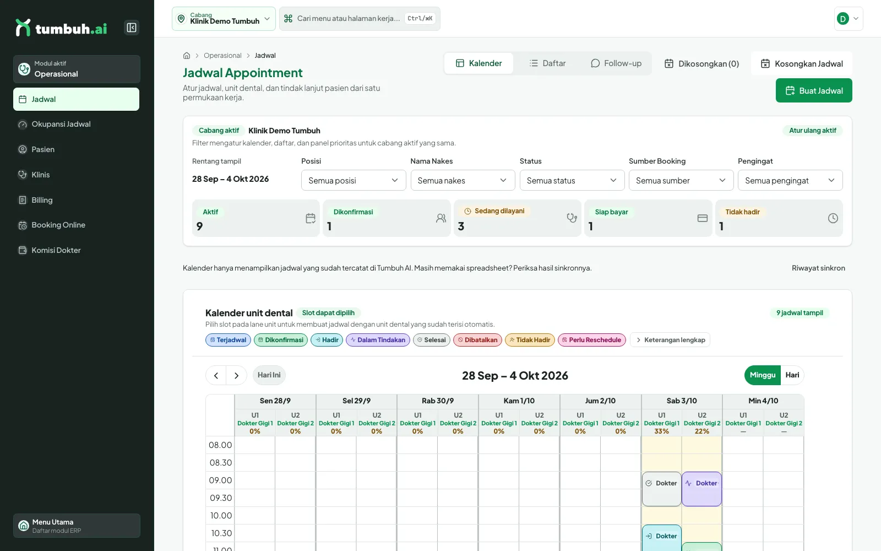Image resolution: width=881 pixels, height=551 pixels.
Task: Go to Klinis sidebar item
Action: click(x=77, y=175)
